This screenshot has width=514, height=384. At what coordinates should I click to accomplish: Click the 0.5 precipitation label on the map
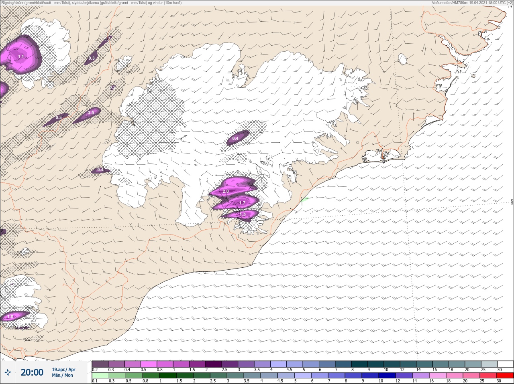91,113
